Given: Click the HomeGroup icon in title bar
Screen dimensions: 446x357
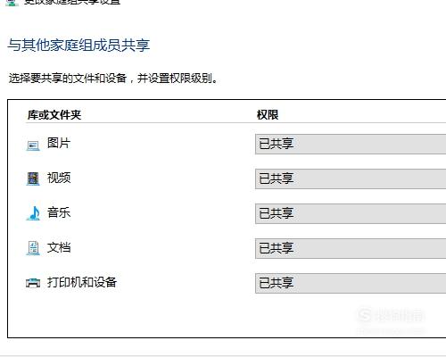Looking at the screenshot, I should click(12, 3).
